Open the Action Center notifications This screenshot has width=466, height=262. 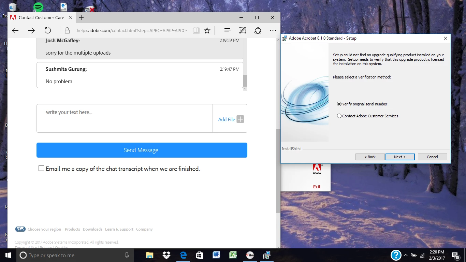pyautogui.click(x=456, y=255)
